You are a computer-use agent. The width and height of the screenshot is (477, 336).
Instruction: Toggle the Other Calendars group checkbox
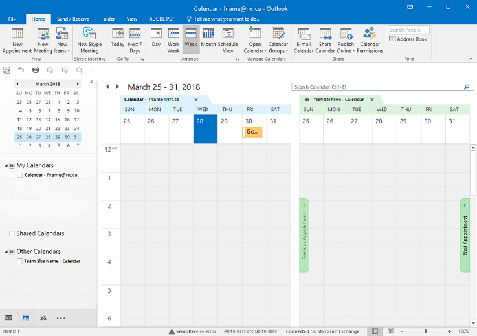(x=12, y=252)
